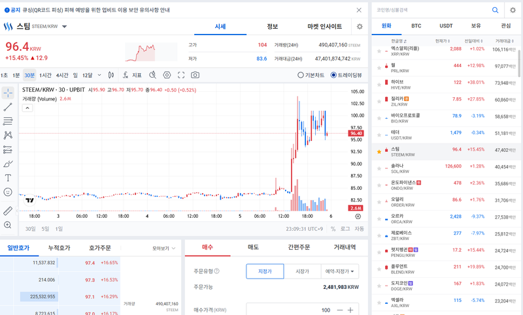523x315 pixels.
Task: Open the candlestick chart type selector
Action: (x=111, y=75)
